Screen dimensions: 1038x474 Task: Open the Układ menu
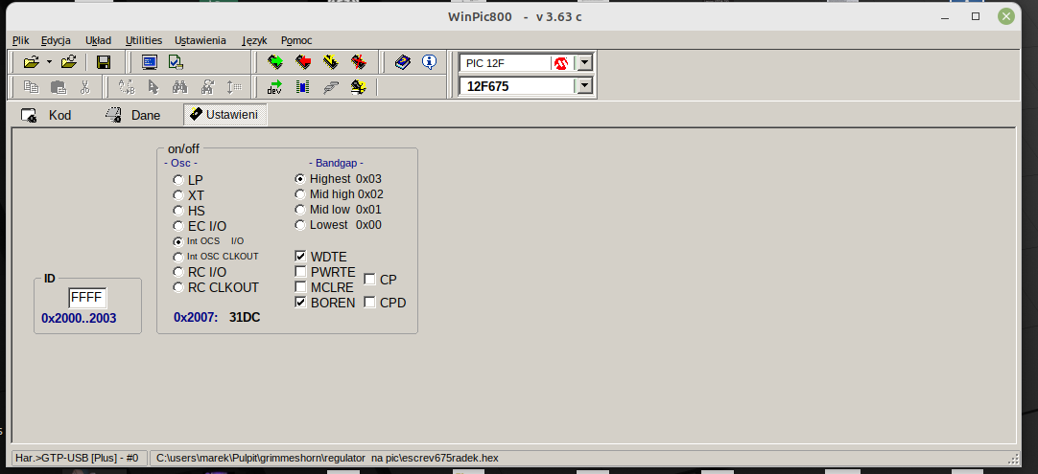(x=98, y=40)
